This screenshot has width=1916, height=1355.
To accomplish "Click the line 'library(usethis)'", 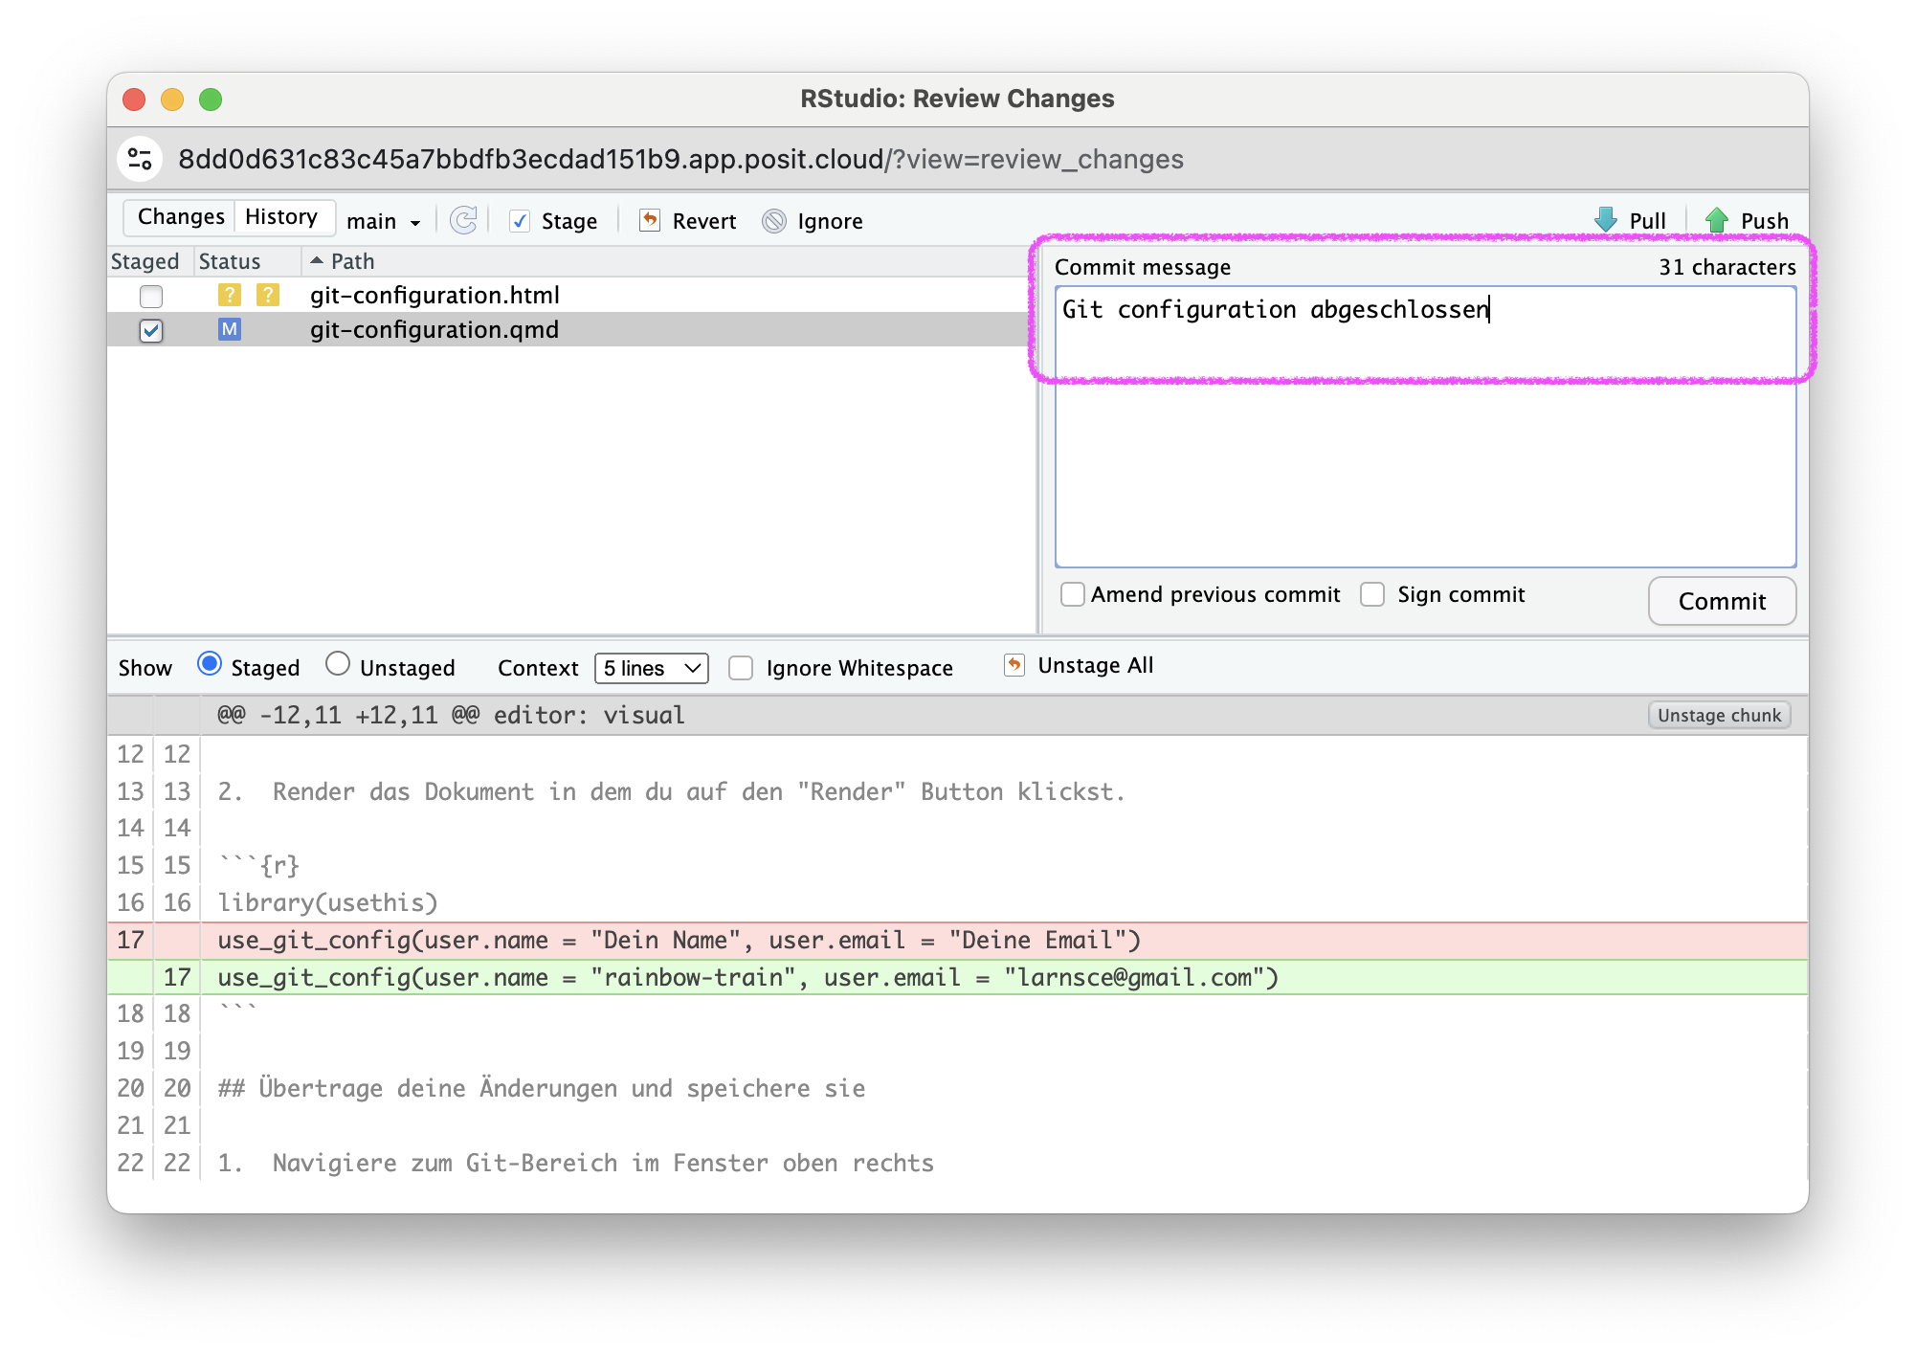I will pos(327,902).
